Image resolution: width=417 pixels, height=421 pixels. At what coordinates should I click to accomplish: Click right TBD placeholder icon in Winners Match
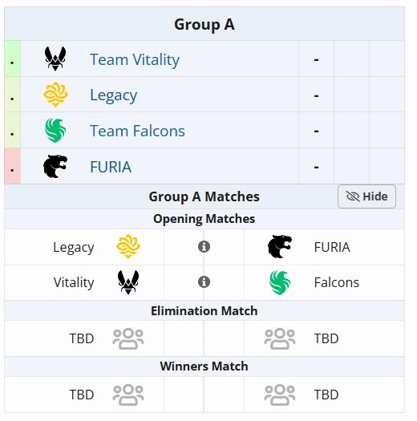tap(280, 395)
